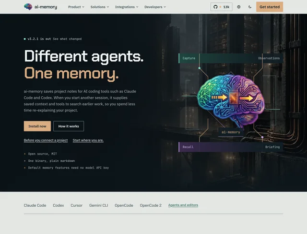Open Before you connect a project link
This screenshot has width=307, height=234.
tap(46, 140)
